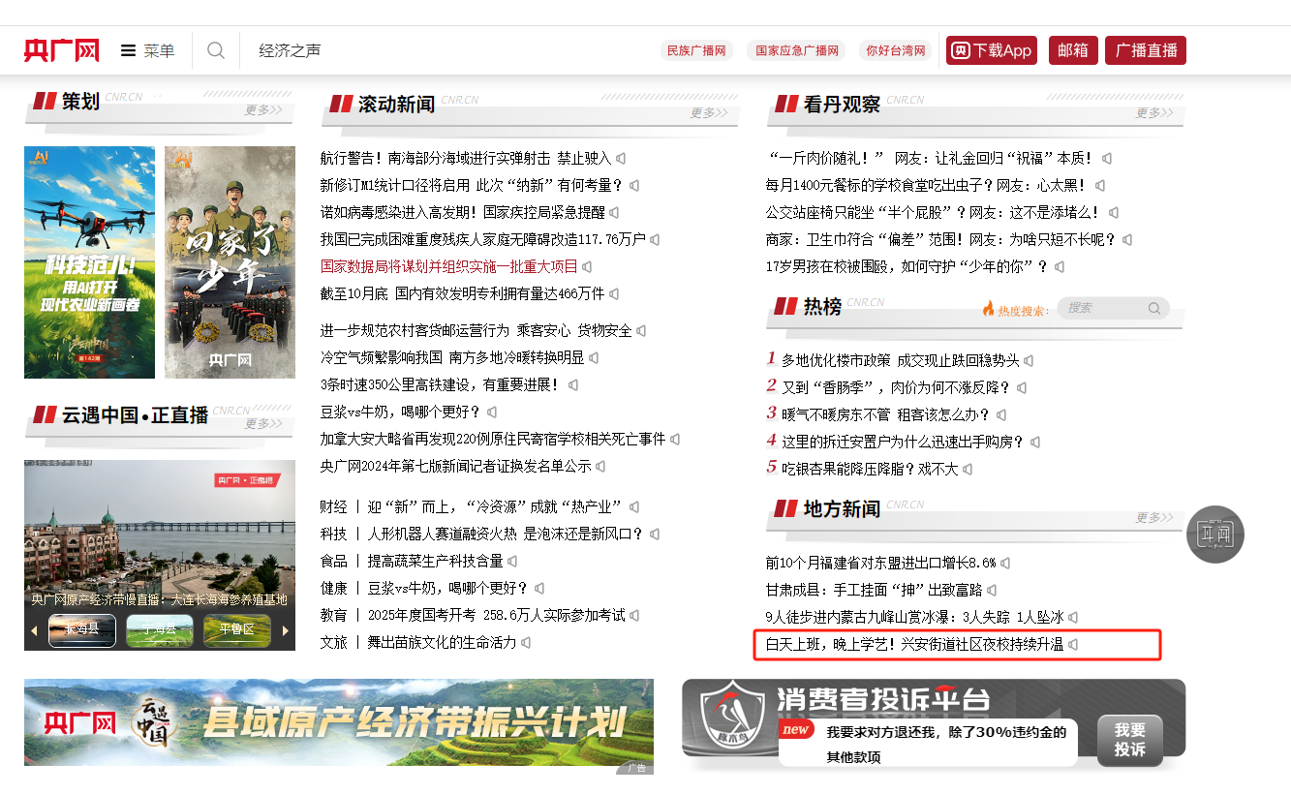This screenshot has width=1291, height=795.
Task: Click magnifier icon in 热度搜索 box
Action: click(x=1153, y=308)
